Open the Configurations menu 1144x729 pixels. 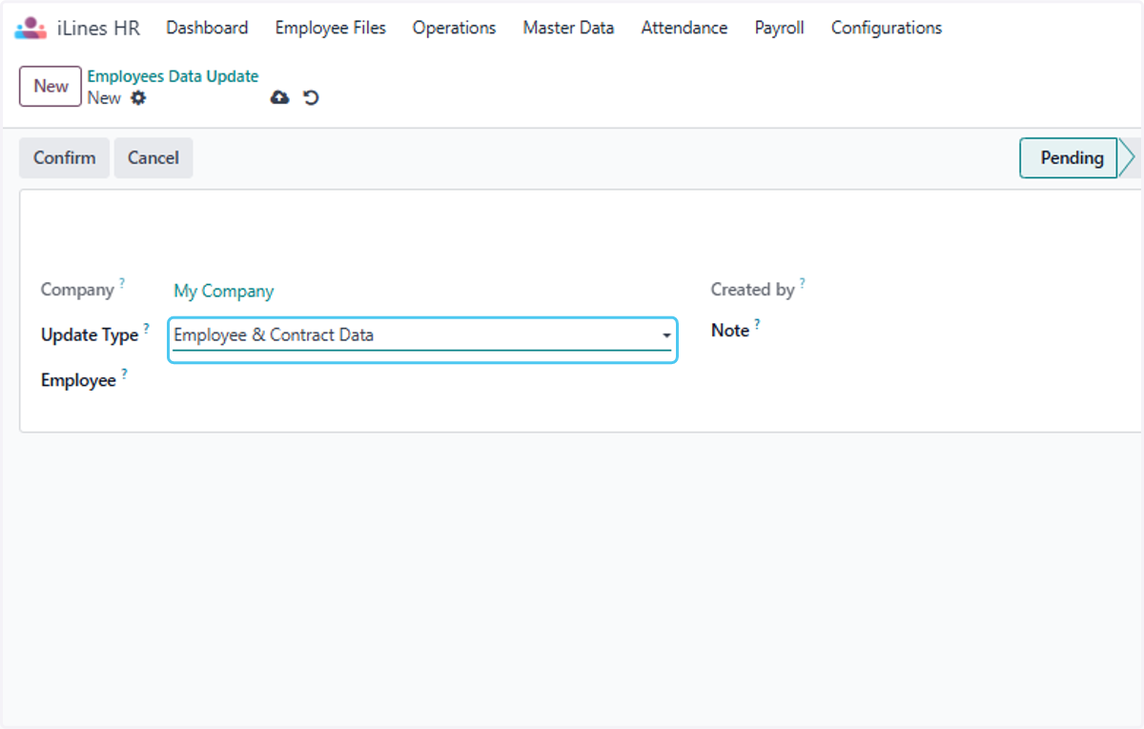click(887, 28)
